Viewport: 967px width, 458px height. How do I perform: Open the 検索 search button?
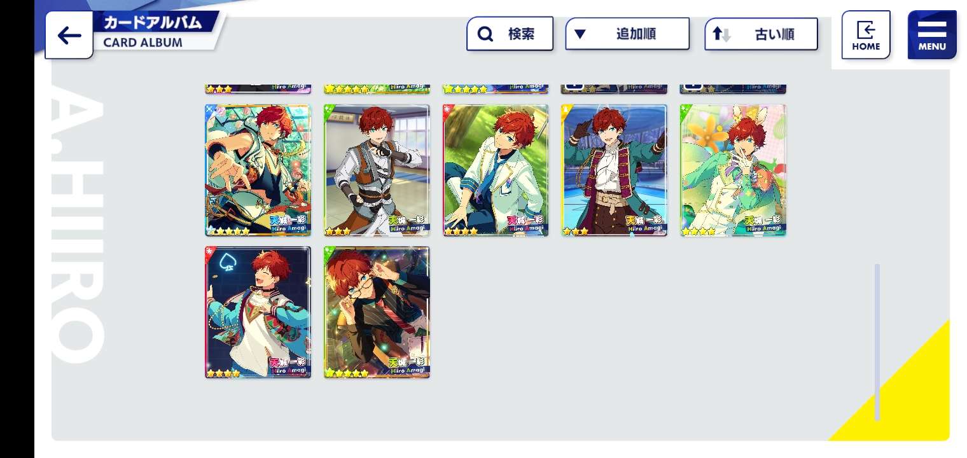coord(510,34)
